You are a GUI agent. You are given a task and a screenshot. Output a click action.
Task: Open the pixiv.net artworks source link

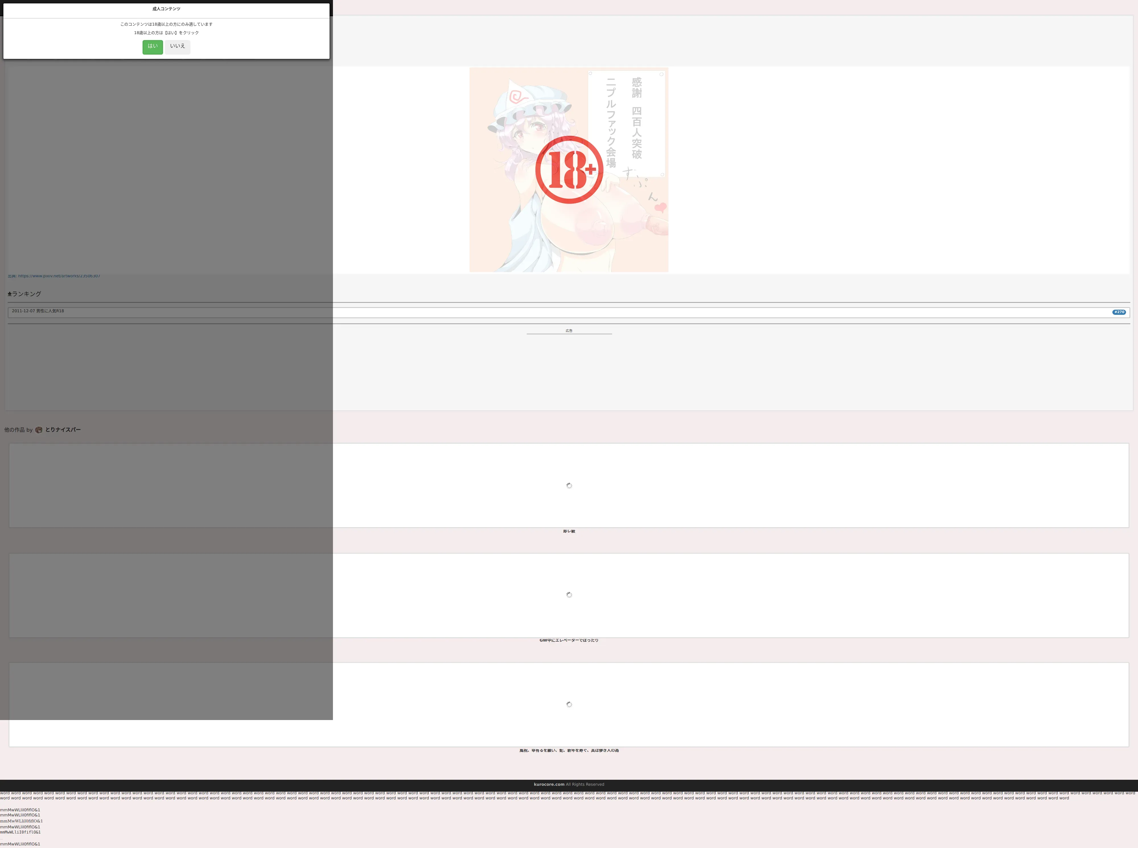click(59, 276)
